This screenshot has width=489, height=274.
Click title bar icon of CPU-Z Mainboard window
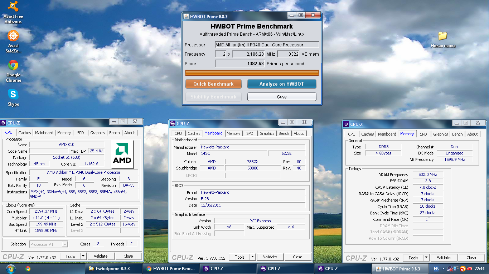173,124
